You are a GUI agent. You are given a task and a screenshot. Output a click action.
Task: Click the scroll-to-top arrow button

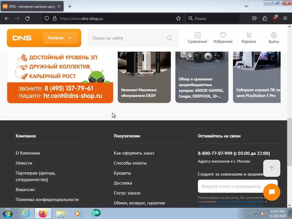(271, 168)
